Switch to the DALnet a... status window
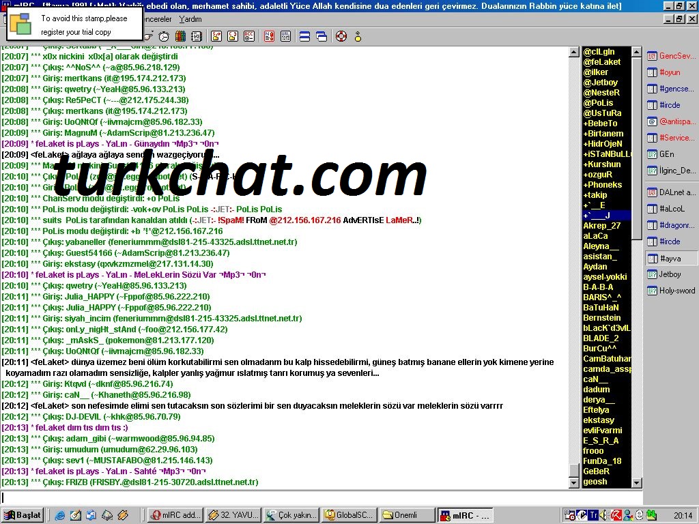 pyautogui.click(x=671, y=192)
